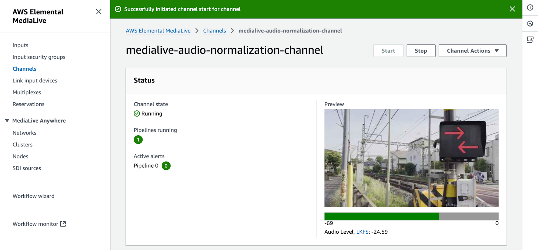Open the Reservations page
Viewport: 538px width, 250px height.
[x=29, y=104]
